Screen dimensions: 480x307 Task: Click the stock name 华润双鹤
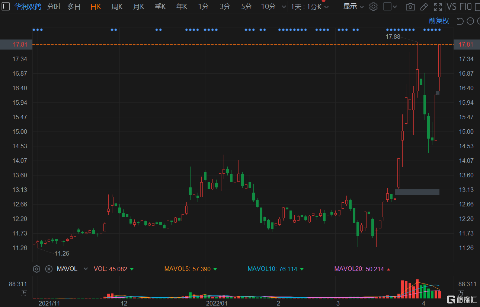tap(28, 7)
